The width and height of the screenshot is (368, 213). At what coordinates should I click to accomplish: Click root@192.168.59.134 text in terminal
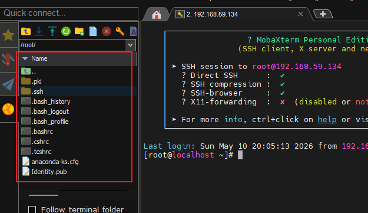[297, 67]
